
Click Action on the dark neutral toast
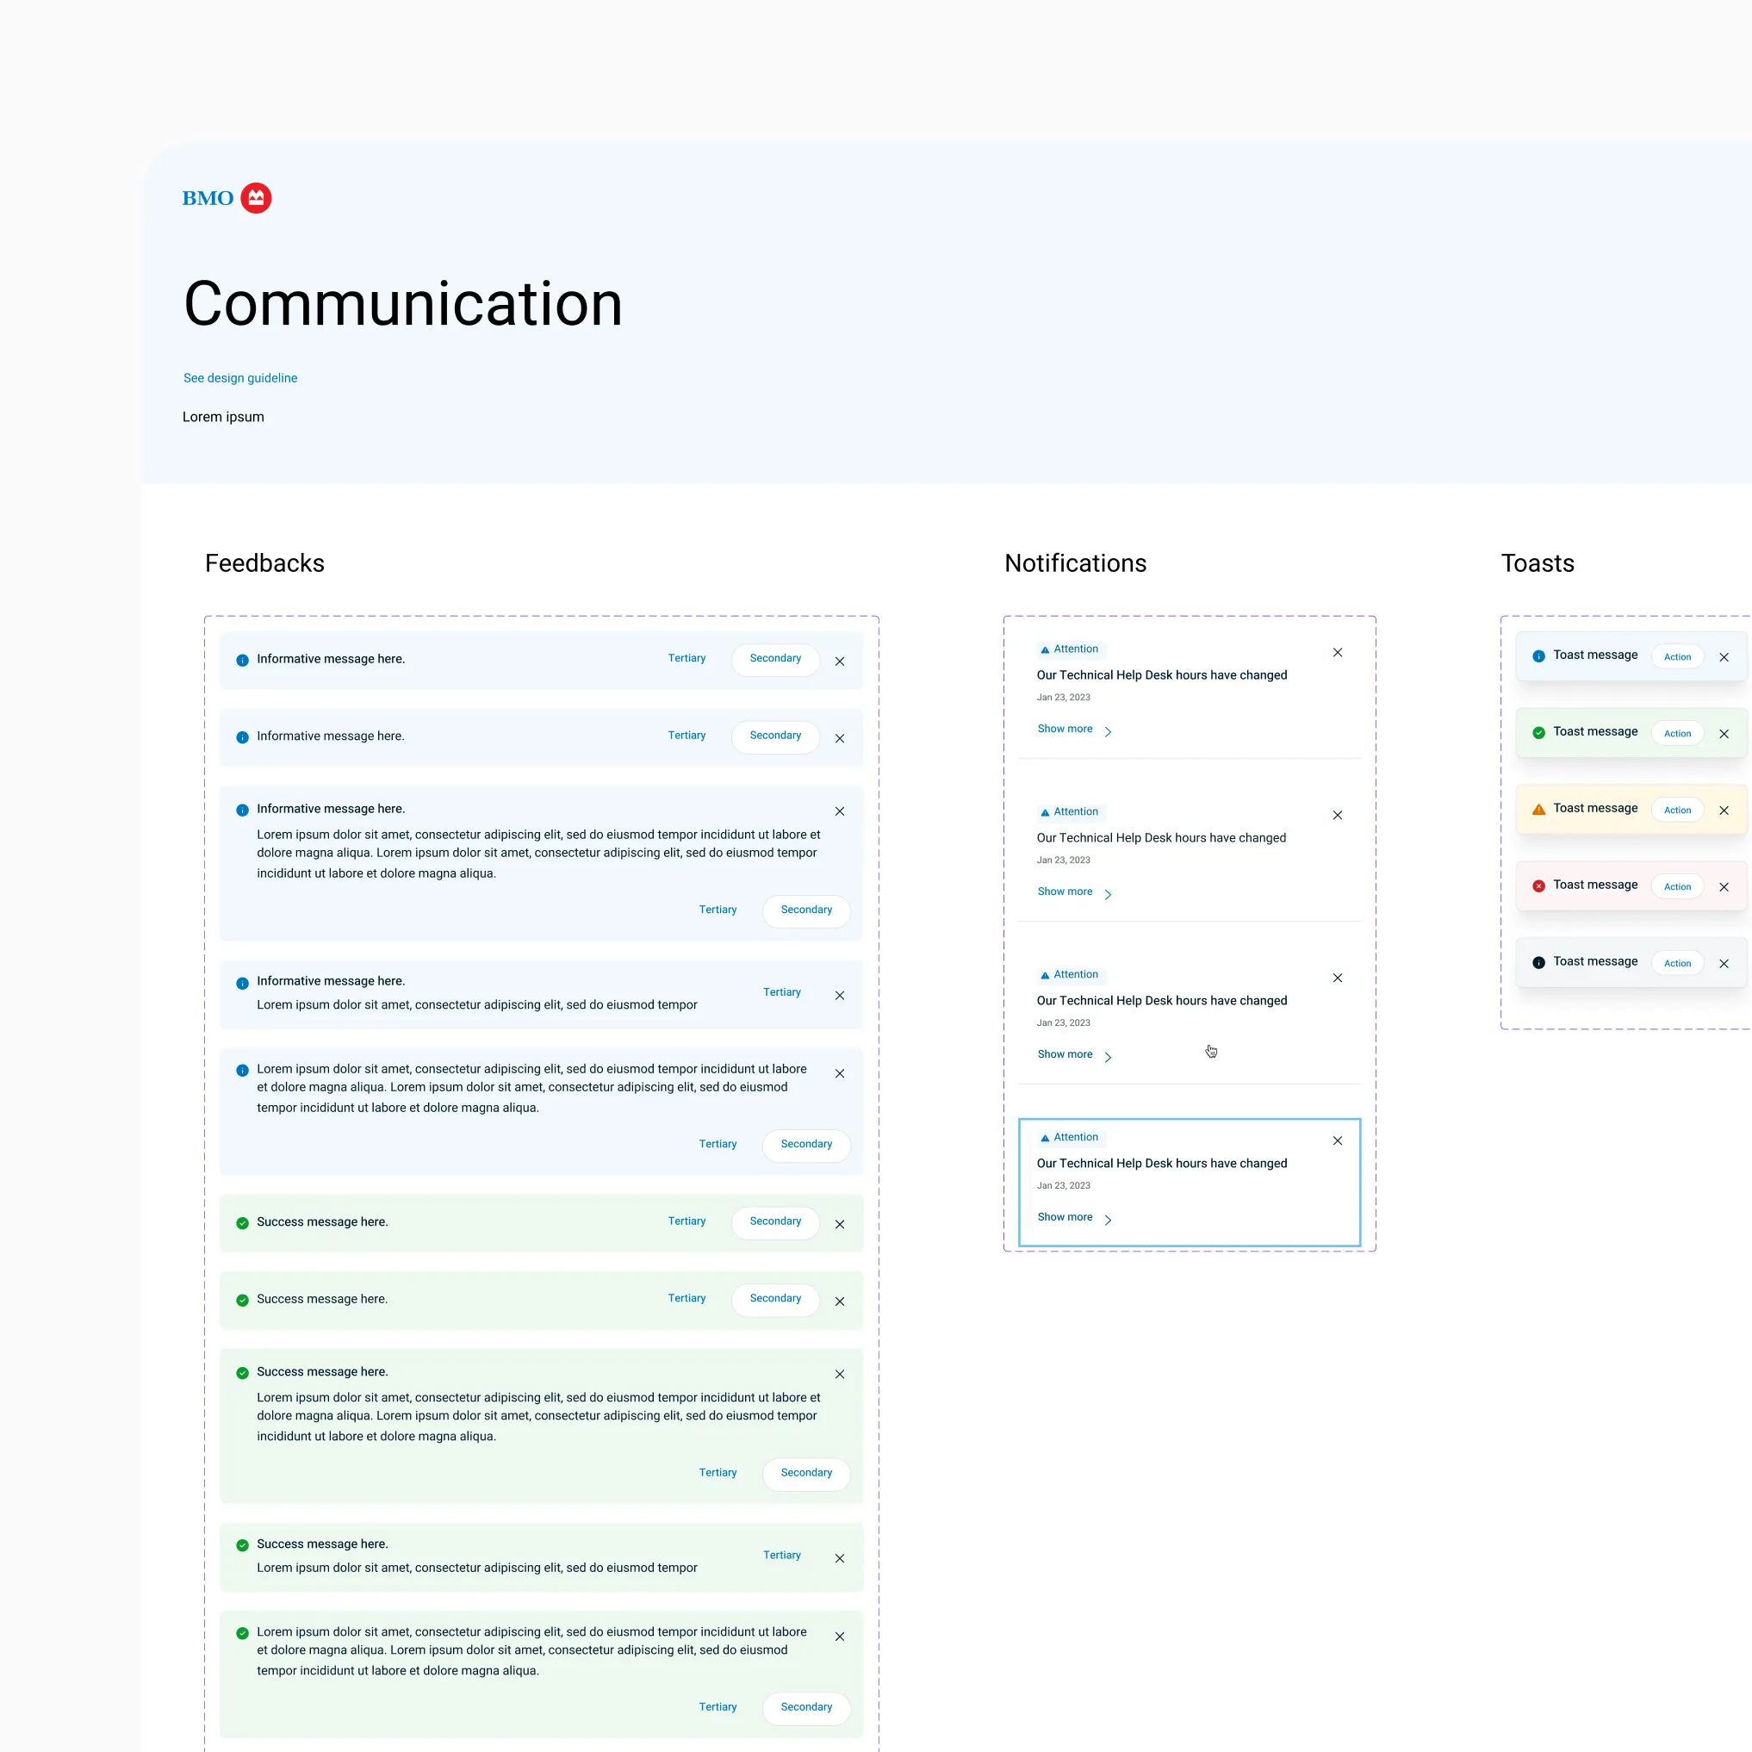click(x=1678, y=963)
